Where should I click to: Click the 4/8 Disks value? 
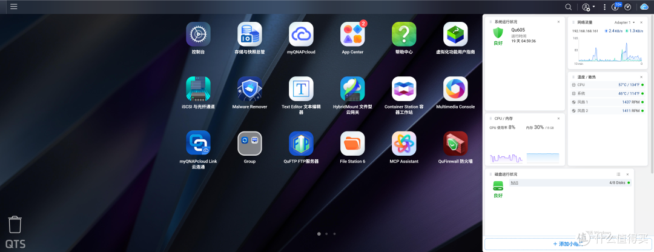point(617,183)
